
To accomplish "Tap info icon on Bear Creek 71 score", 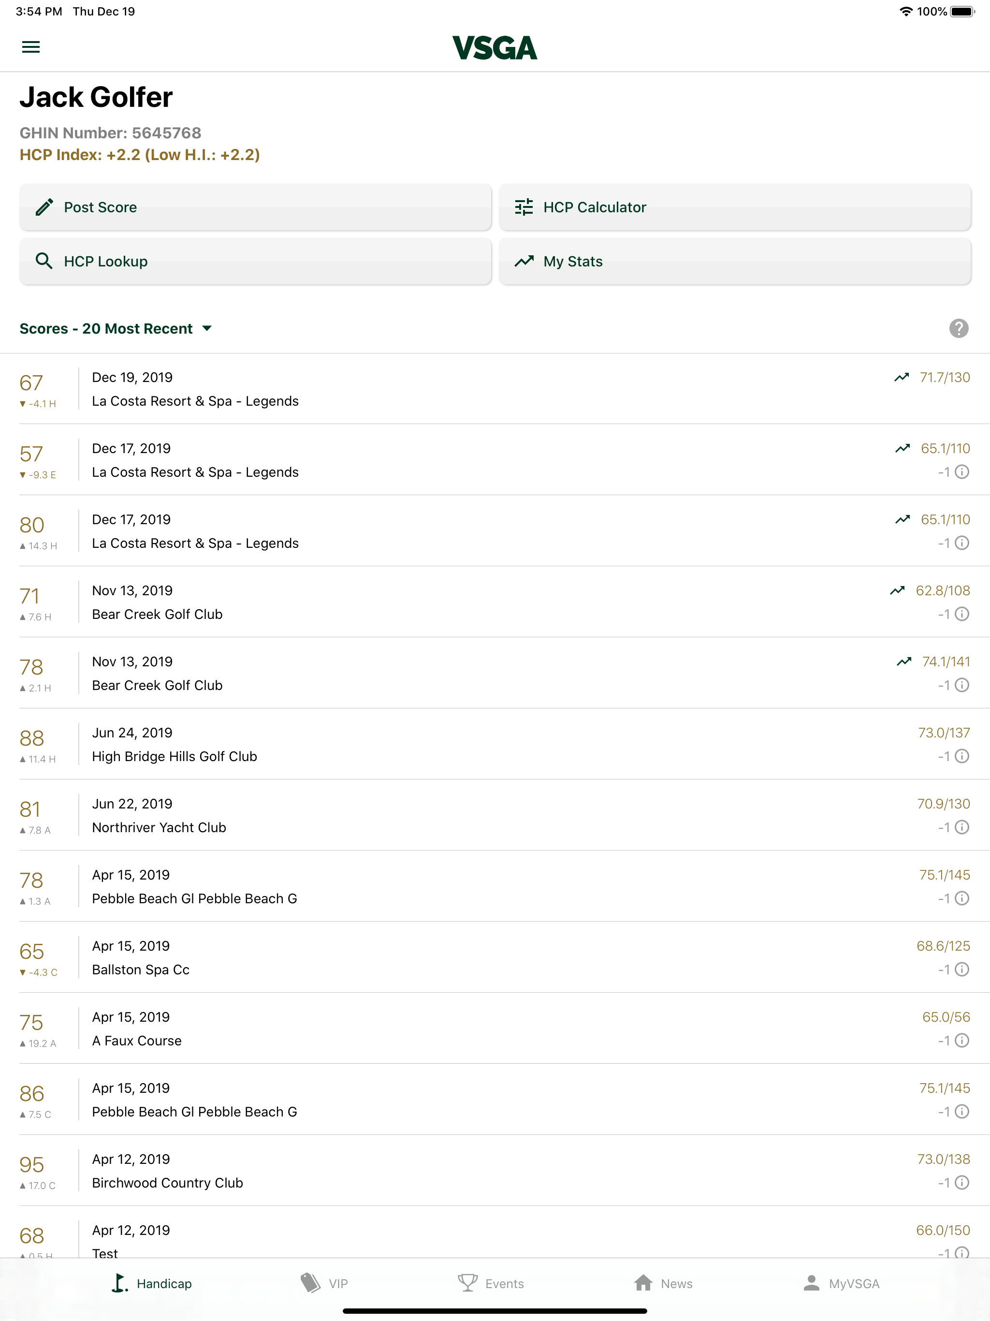I will 961,614.
